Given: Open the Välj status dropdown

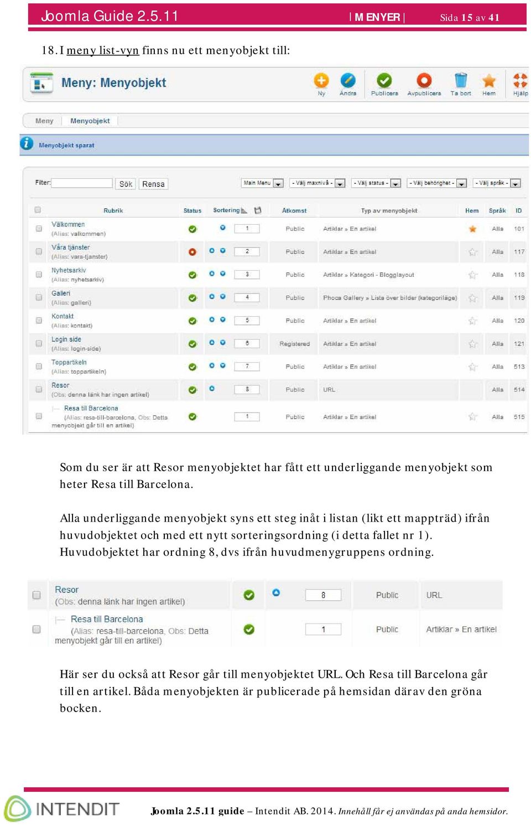Looking at the screenshot, I should coord(376,183).
